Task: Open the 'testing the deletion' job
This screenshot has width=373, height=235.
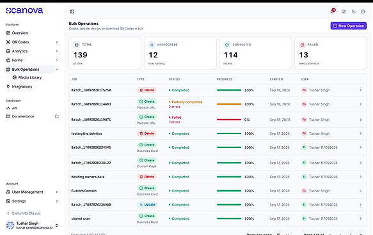Action: tap(86, 133)
